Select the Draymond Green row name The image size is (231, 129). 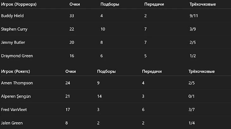coord(17,56)
